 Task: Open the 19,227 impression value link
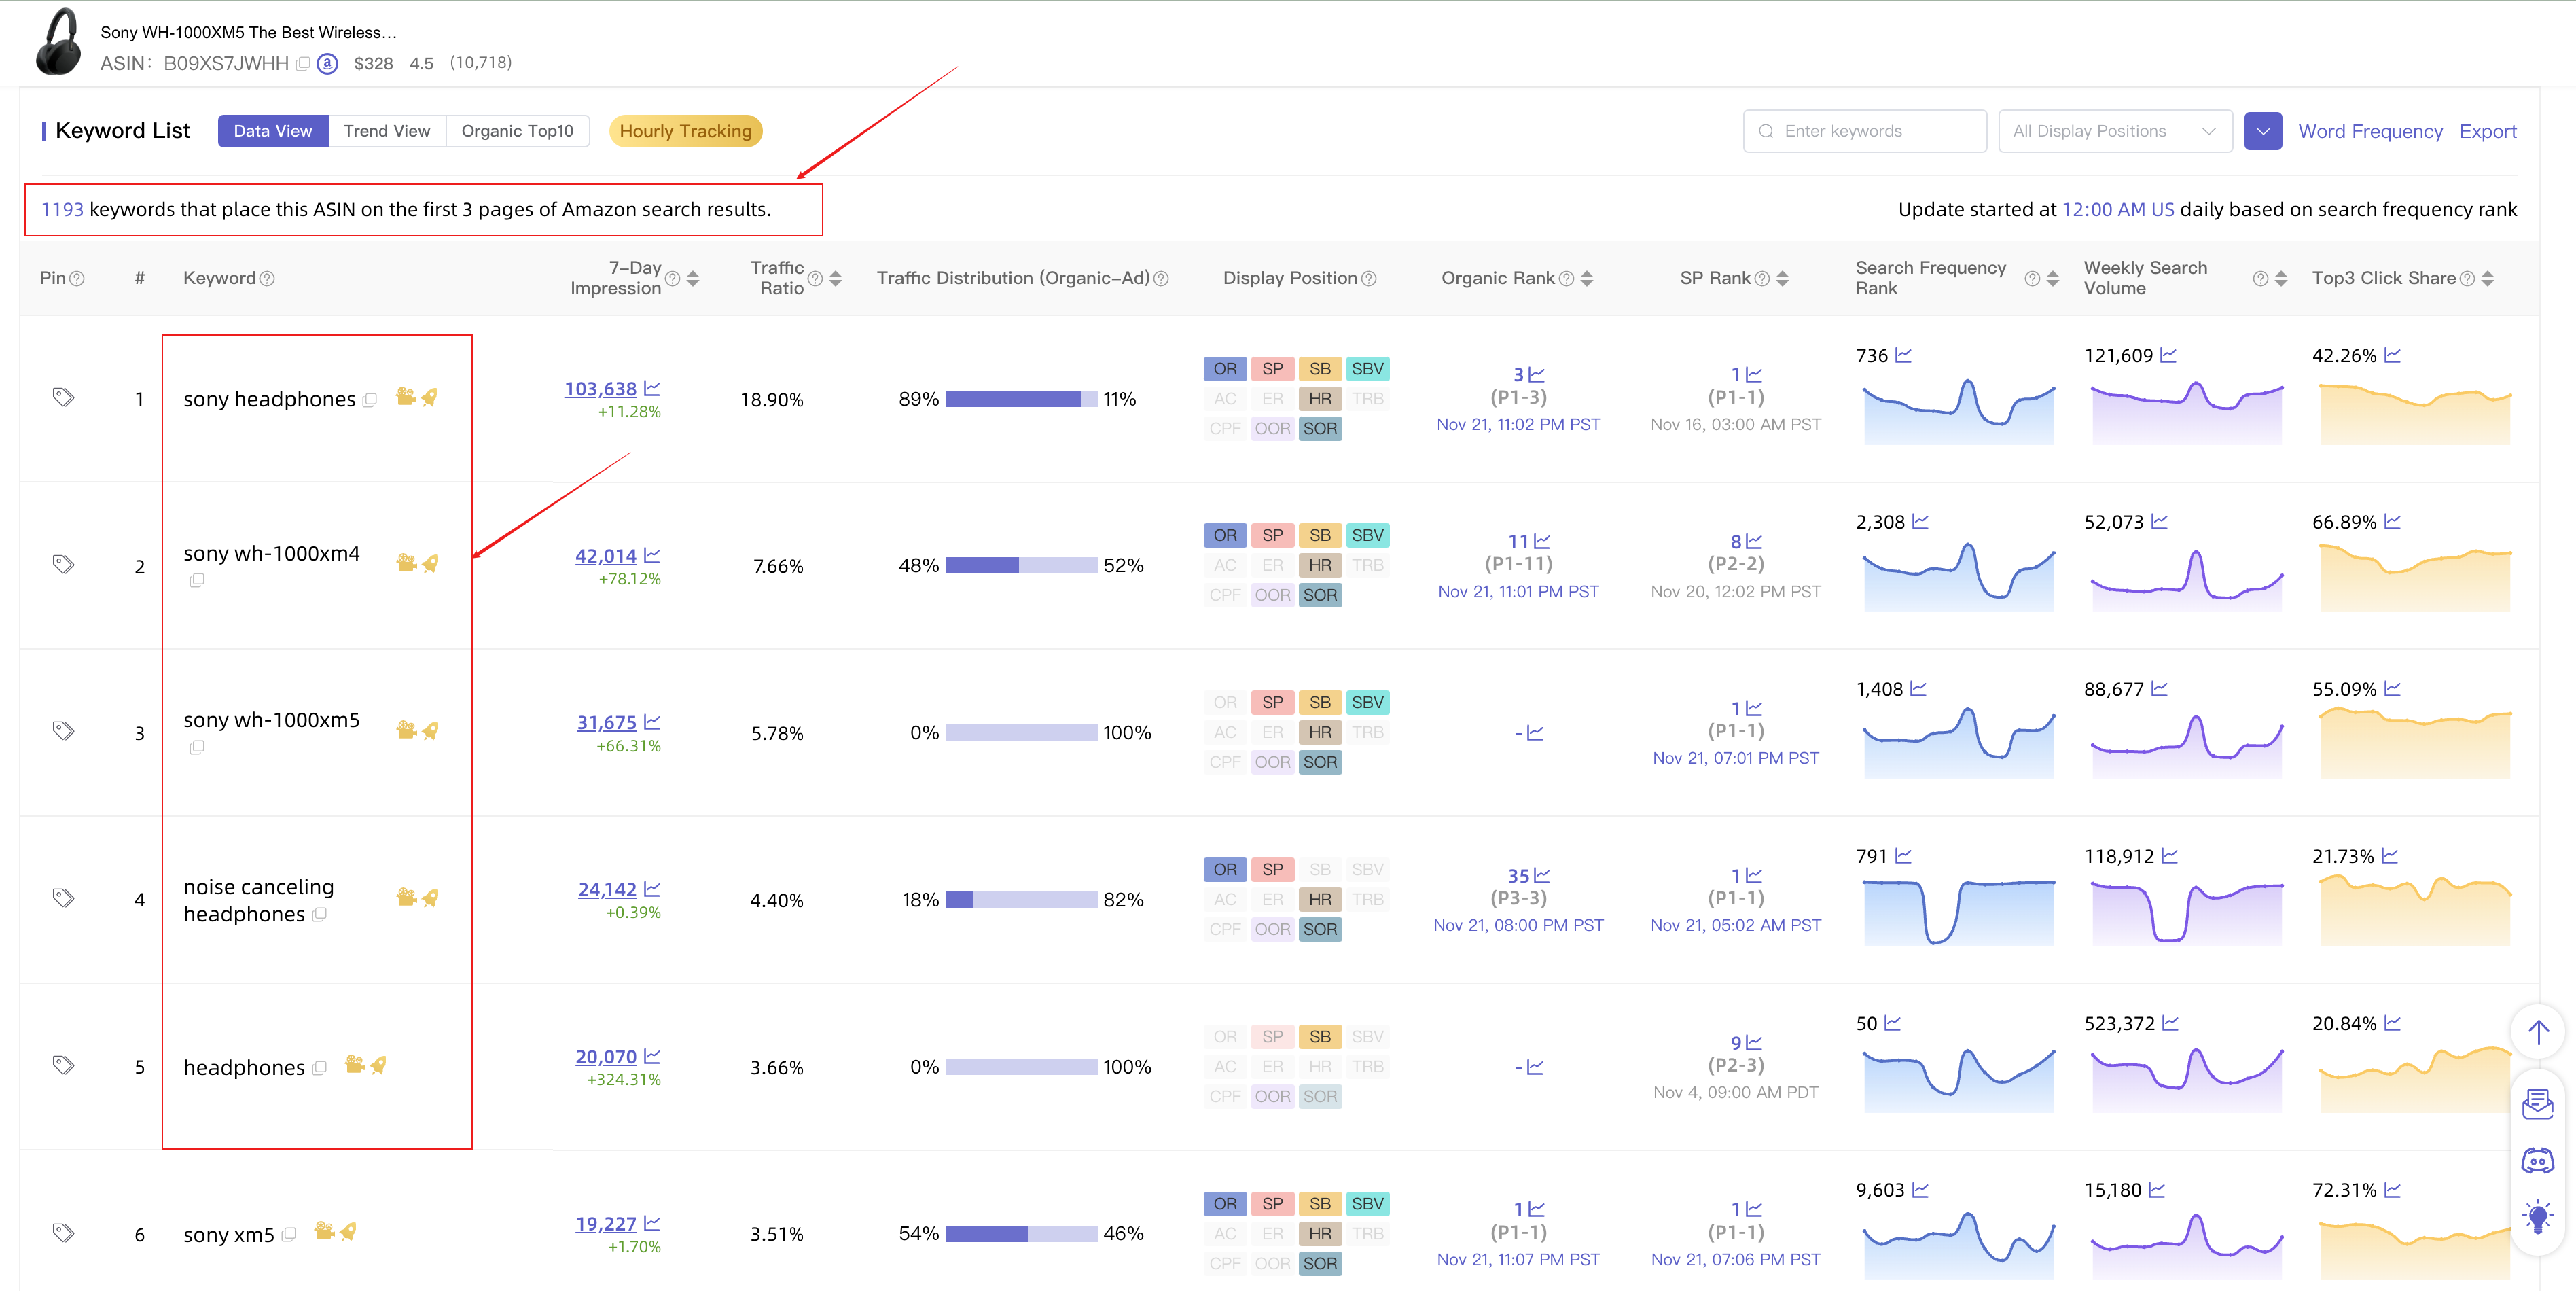[x=606, y=1223]
